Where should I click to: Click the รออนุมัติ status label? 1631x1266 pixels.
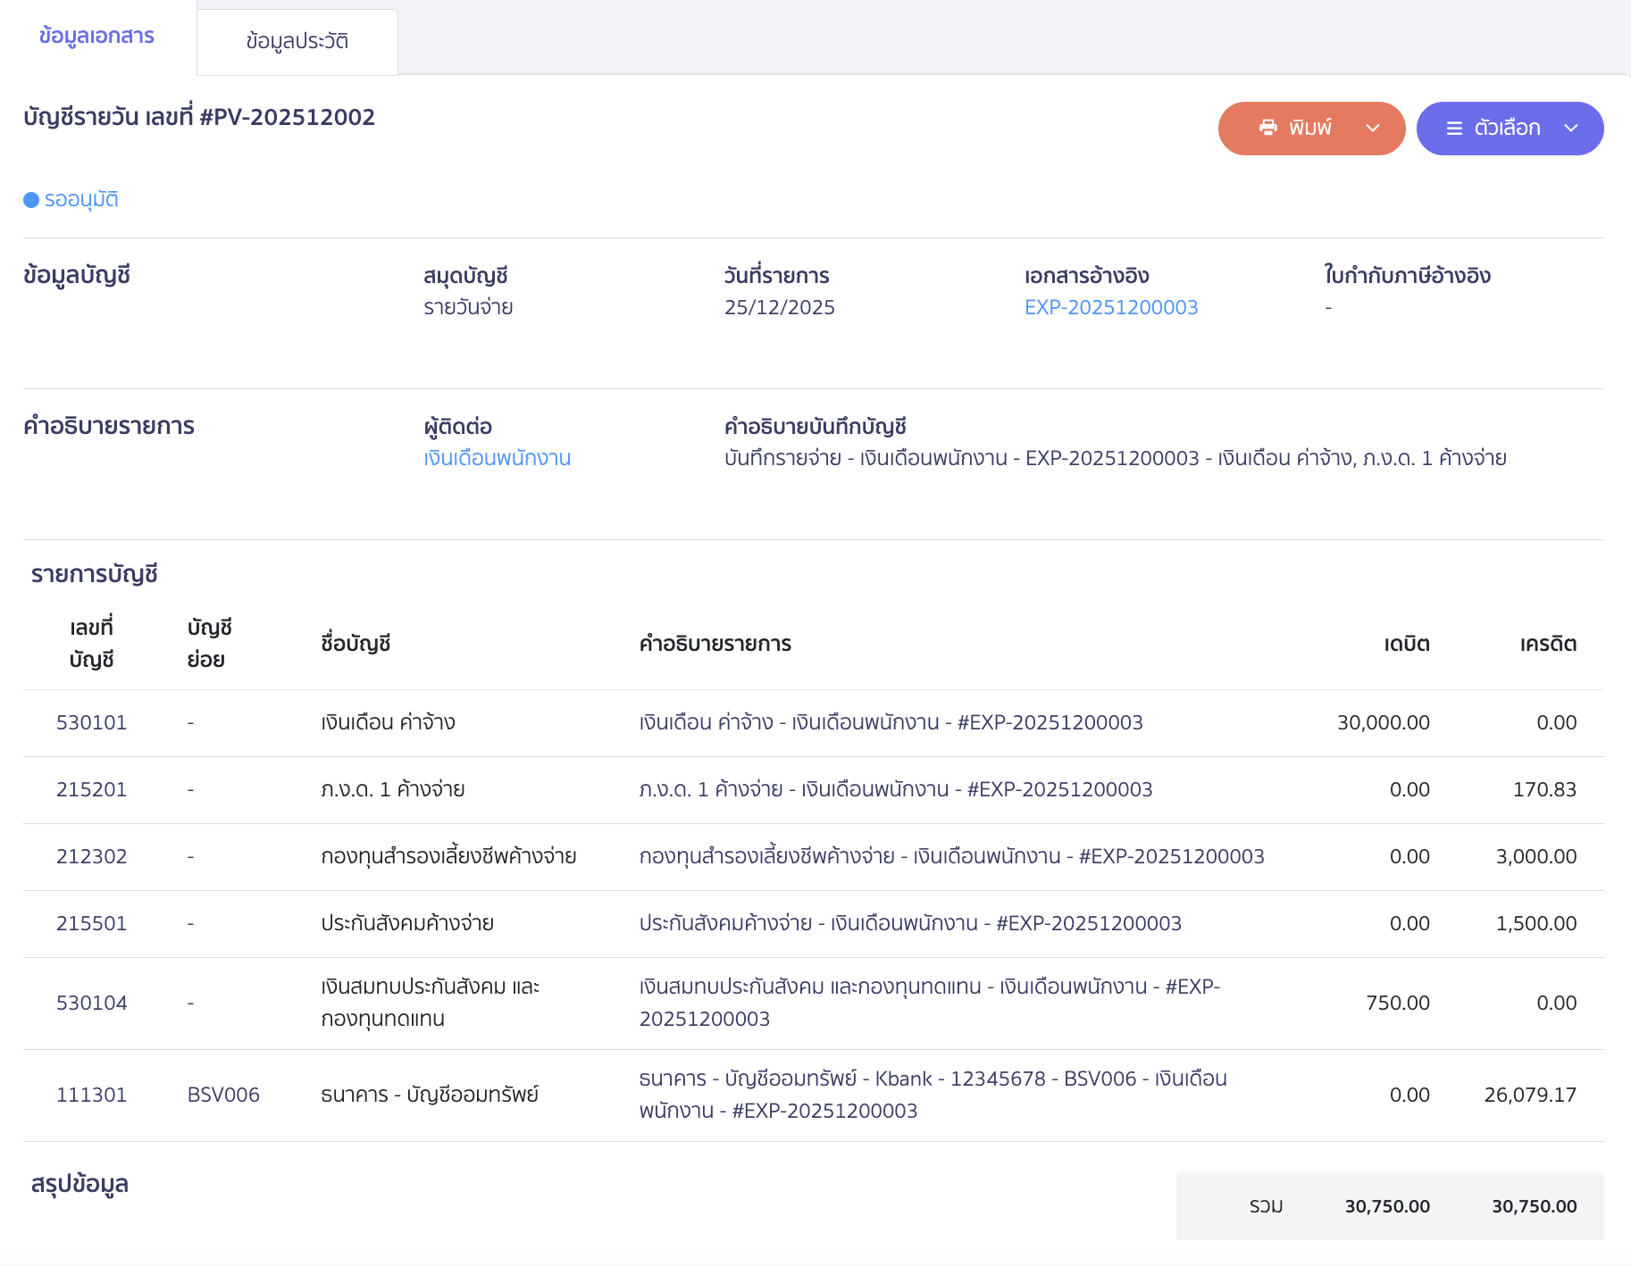point(81,200)
